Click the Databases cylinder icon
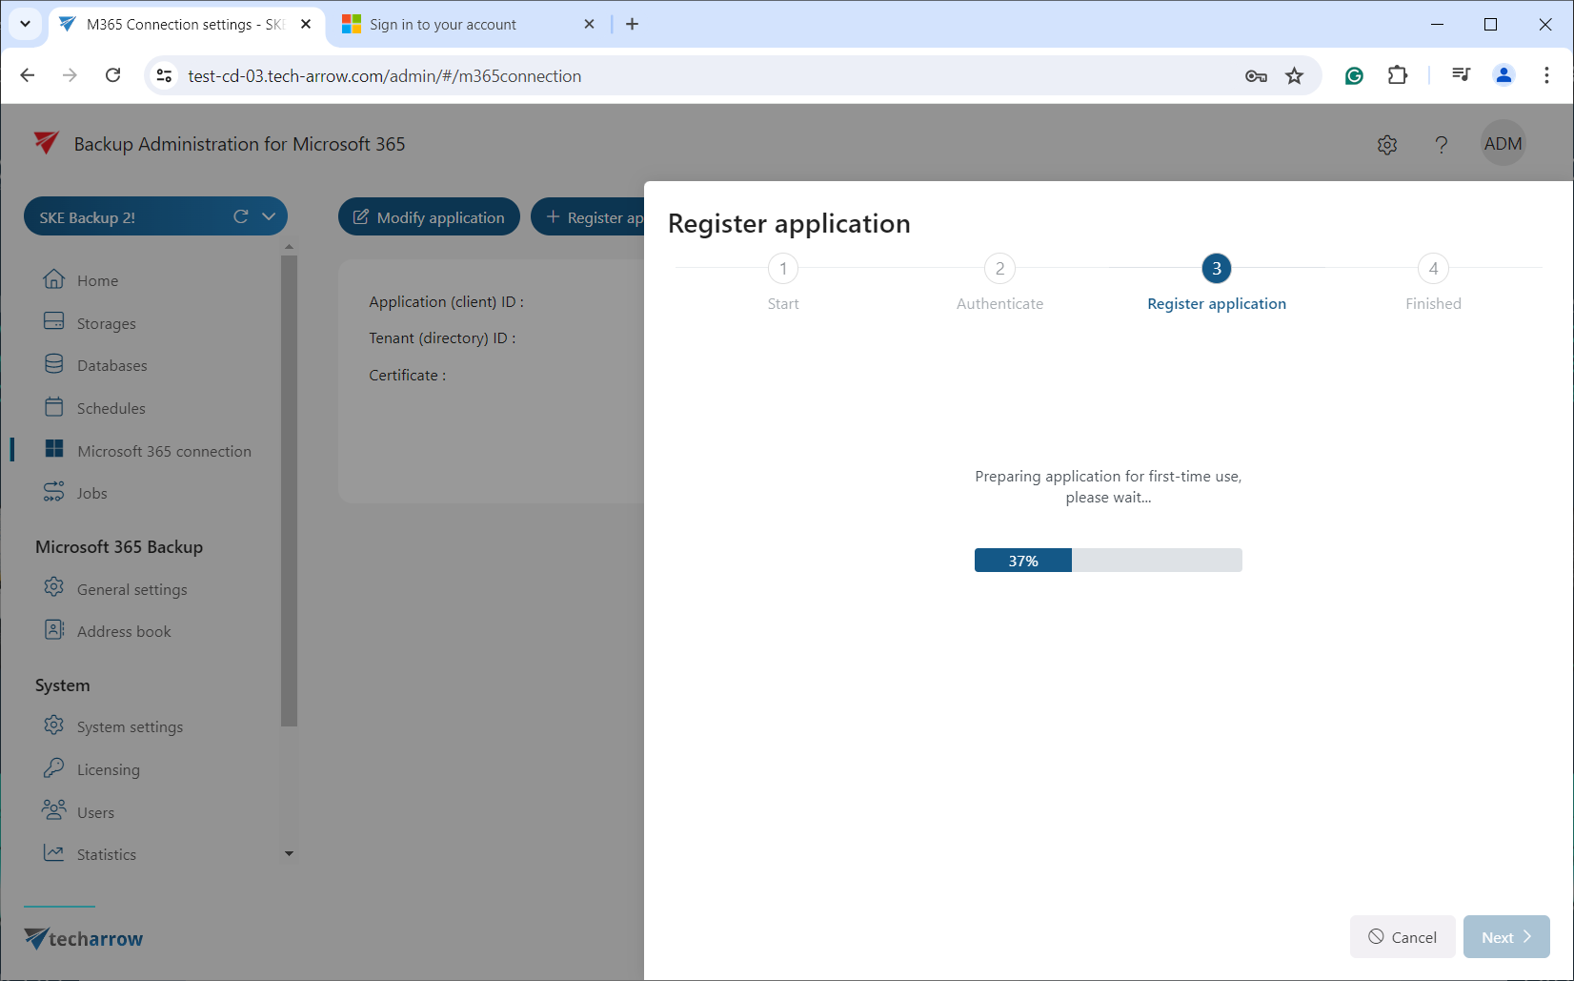The image size is (1574, 981). (54, 364)
